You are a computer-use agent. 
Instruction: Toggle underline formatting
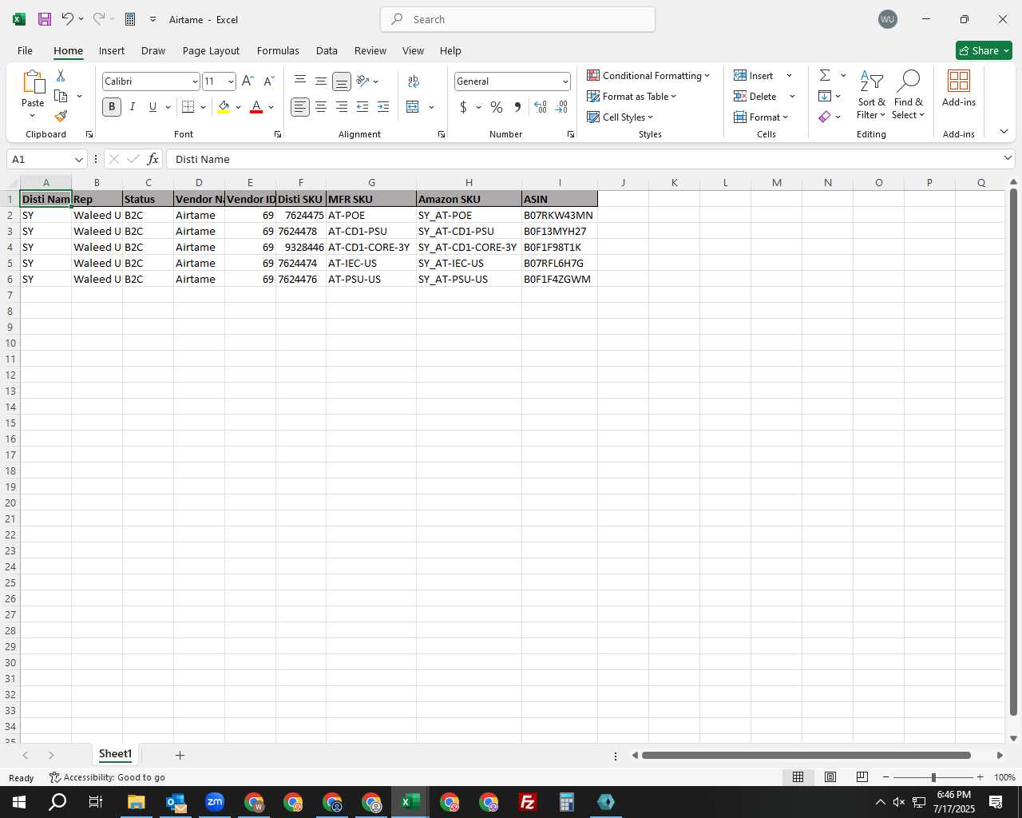pos(153,107)
